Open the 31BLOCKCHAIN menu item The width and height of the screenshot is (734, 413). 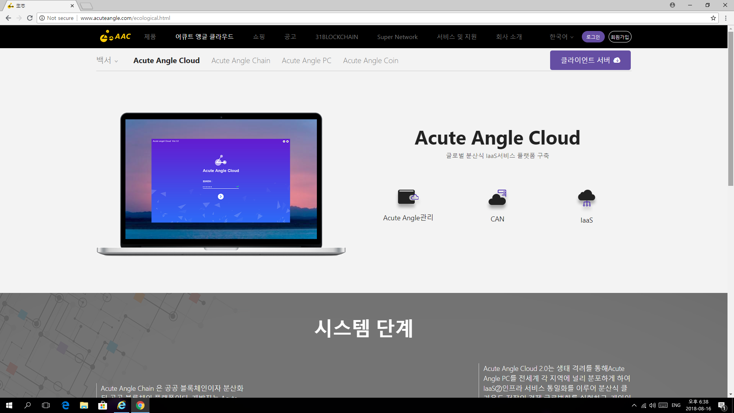coord(336,37)
